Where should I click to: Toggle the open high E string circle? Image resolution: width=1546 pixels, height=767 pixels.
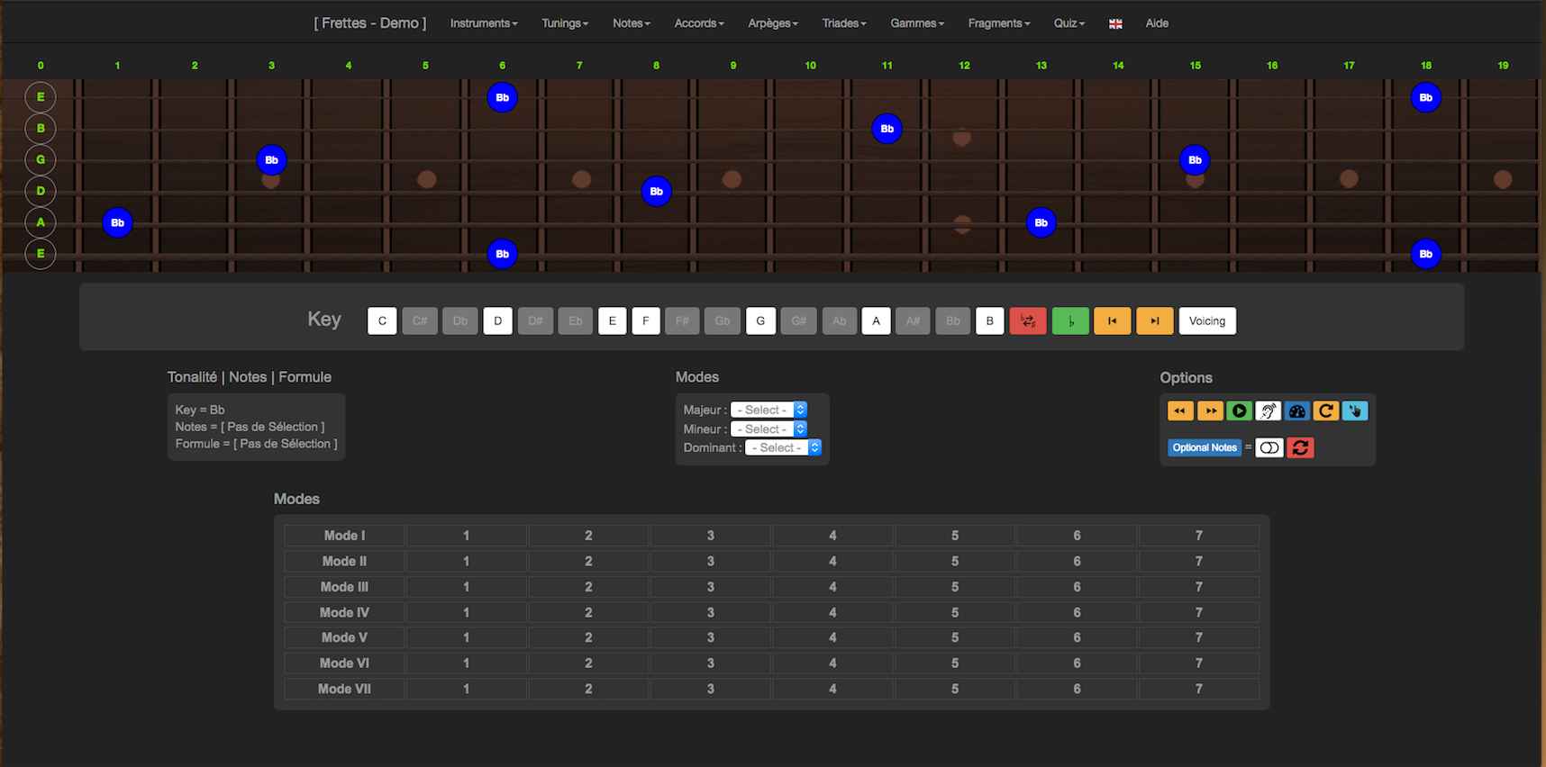click(41, 97)
